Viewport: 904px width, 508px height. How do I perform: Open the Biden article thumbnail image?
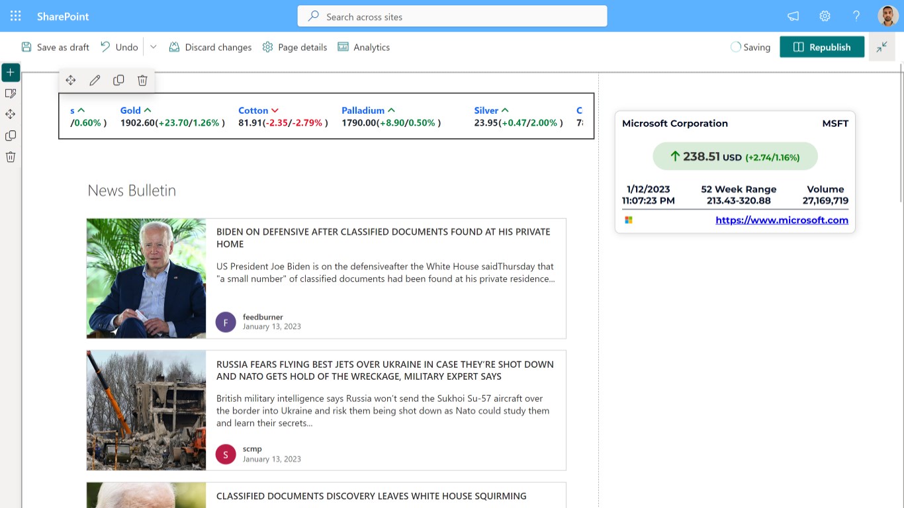click(146, 278)
